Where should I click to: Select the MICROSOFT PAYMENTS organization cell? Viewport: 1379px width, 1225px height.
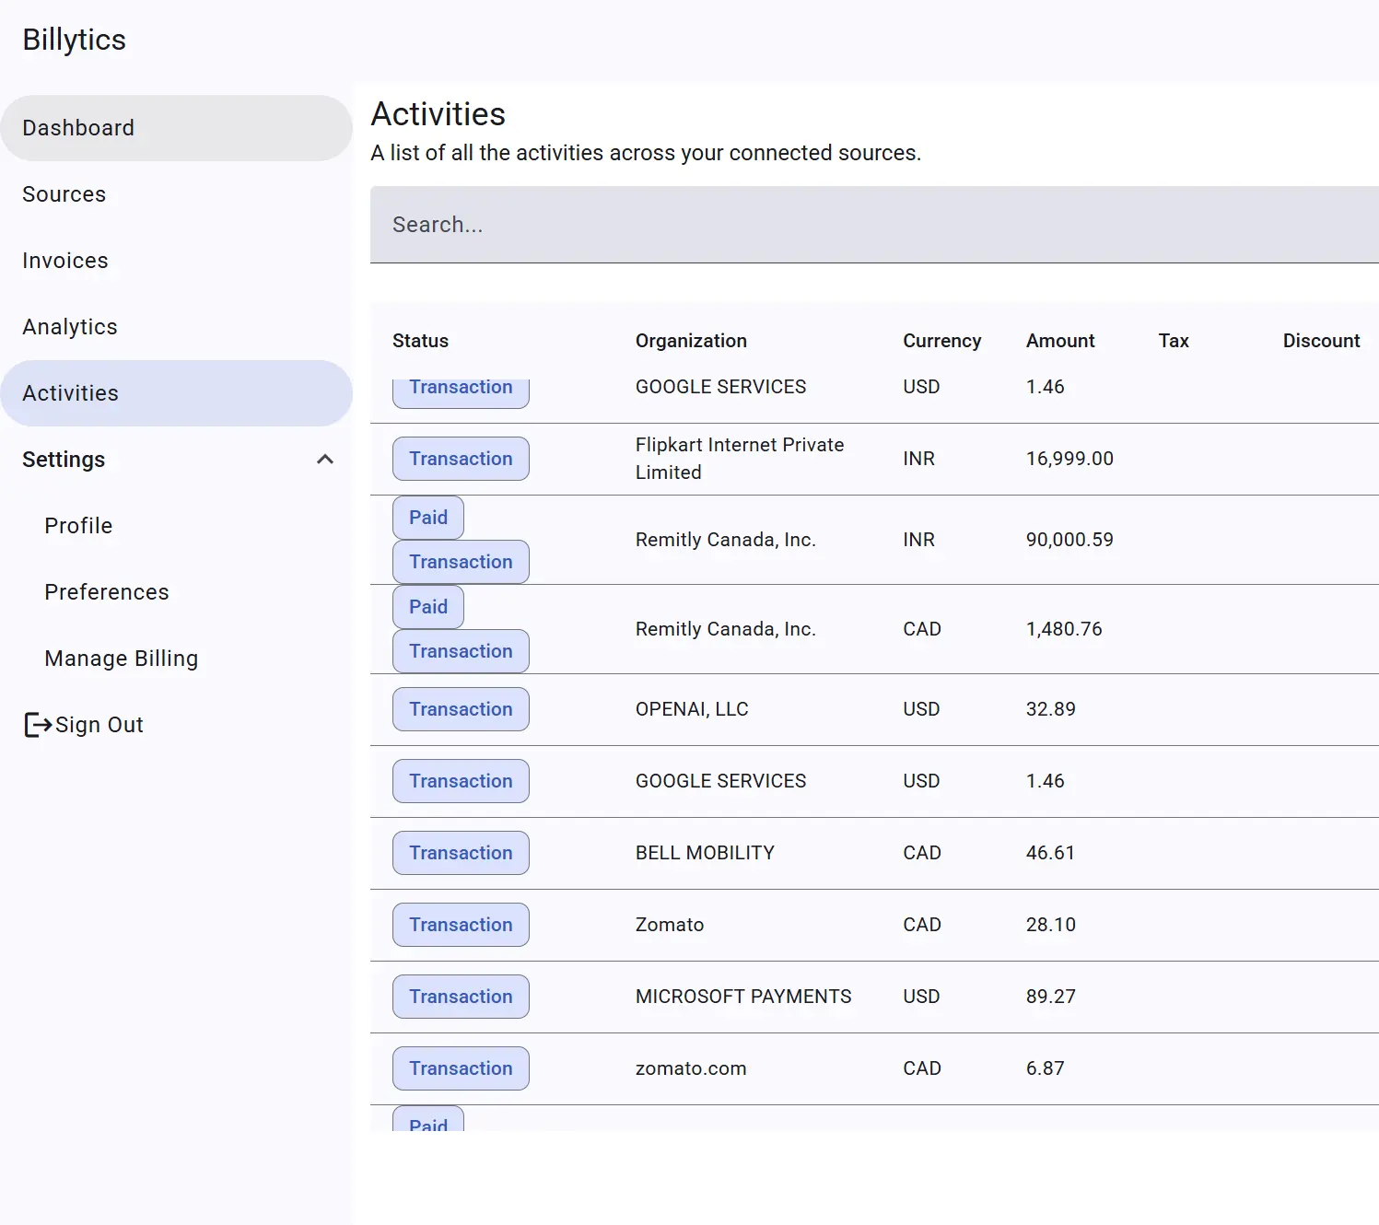(x=743, y=997)
